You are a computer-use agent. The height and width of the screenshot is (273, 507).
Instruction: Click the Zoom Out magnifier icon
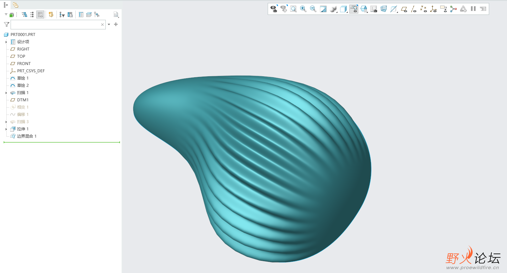313,9
